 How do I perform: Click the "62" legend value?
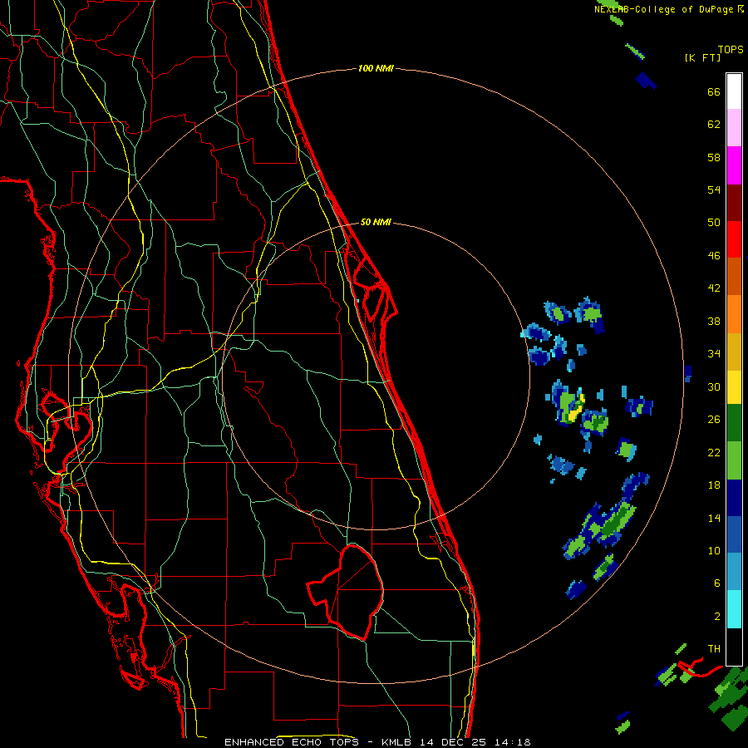point(714,125)
